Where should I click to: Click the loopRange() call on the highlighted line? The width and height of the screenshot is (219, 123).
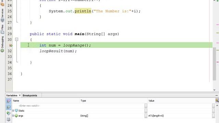coord(76,45)
